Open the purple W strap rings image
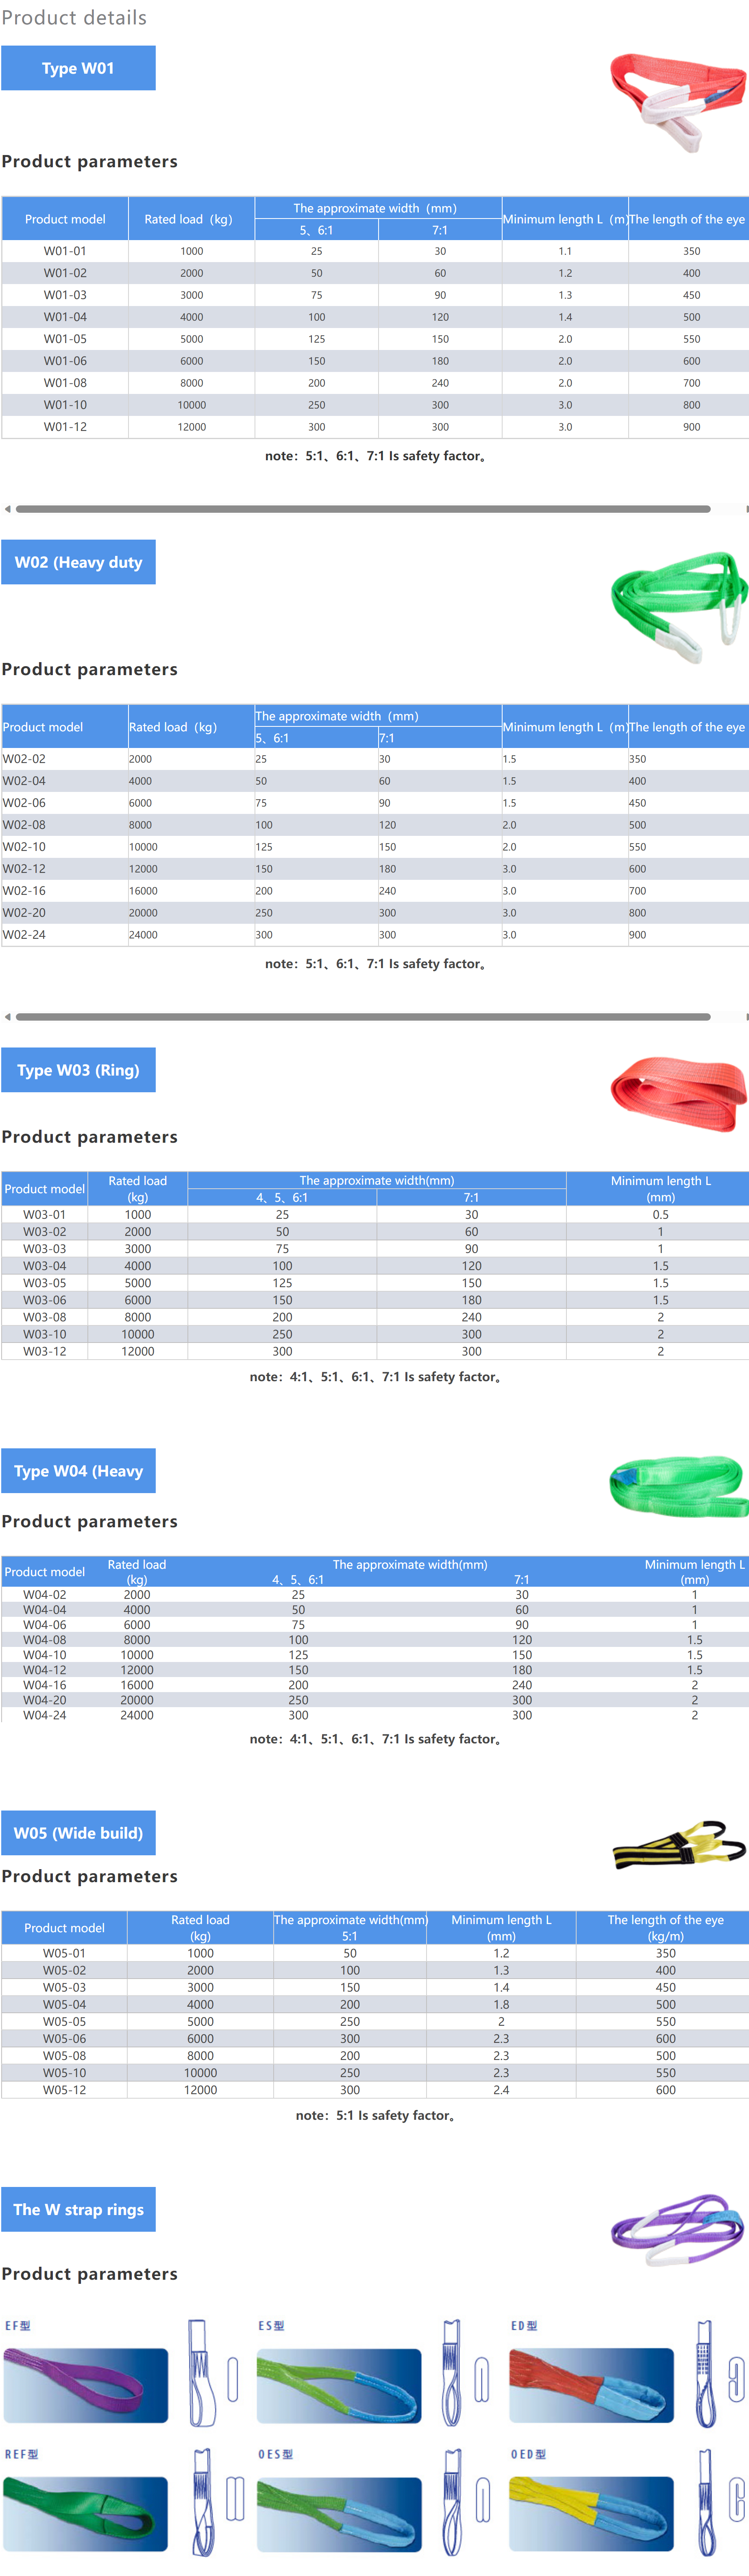749x2576 pixels. (x=678, y=2230)
